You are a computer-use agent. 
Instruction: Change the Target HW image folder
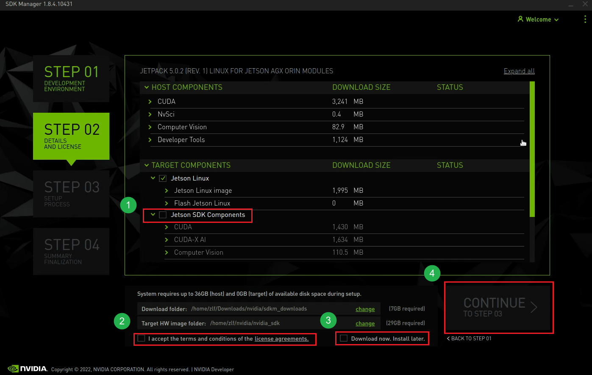click(x=365, y=323)
